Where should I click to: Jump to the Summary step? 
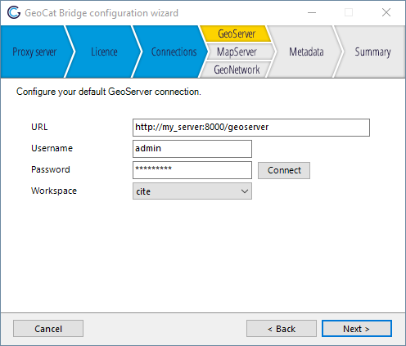pos(372,52)
